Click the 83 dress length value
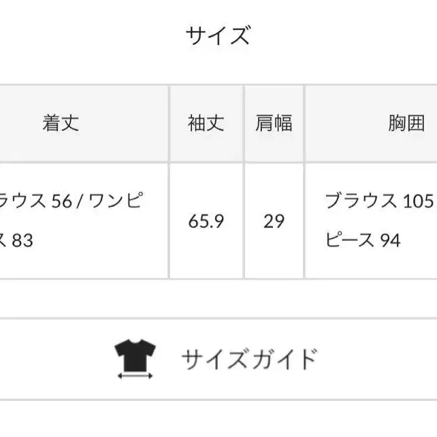Screen dimensions: 437x437 22,240
